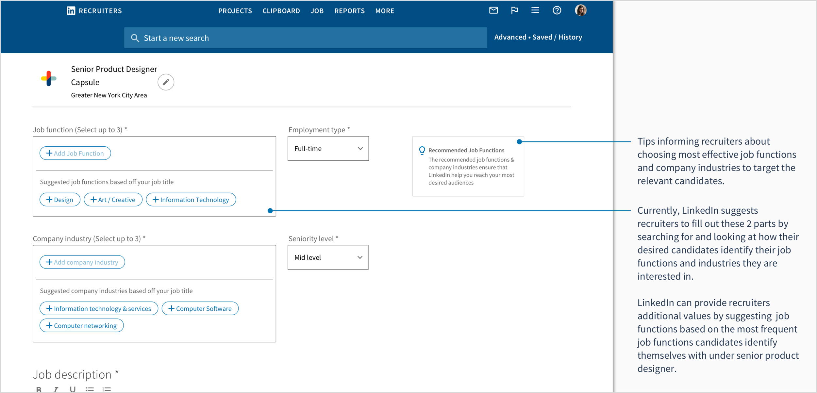
Task: Click the user profile avatar
Action: (581, 10)
